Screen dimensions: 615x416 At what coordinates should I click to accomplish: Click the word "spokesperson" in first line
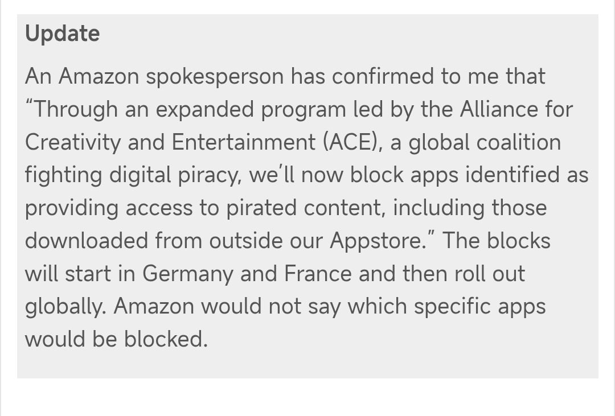(x=215, y=76)
